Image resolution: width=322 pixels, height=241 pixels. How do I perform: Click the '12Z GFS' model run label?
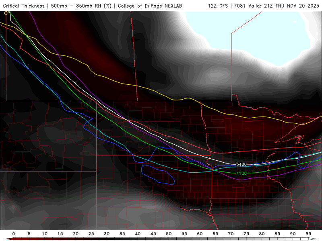218,6
